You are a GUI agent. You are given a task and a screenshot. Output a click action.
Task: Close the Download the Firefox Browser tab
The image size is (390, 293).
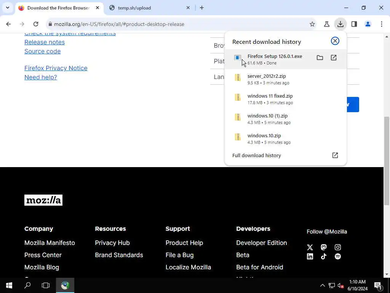[x=97, y=8]
